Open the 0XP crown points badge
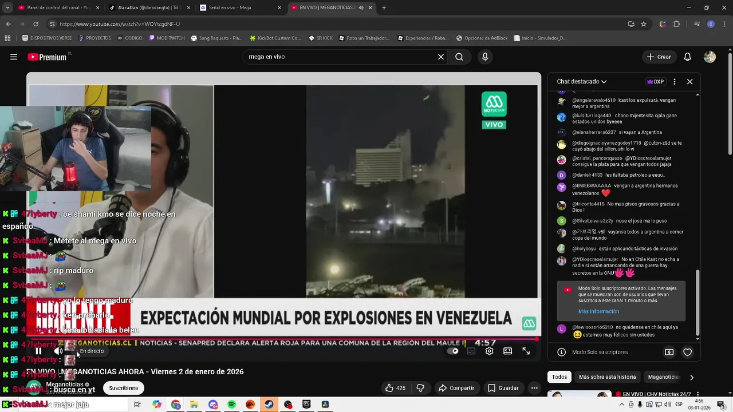733x412 pixels. pyautogui.click(x=656, y=82)
